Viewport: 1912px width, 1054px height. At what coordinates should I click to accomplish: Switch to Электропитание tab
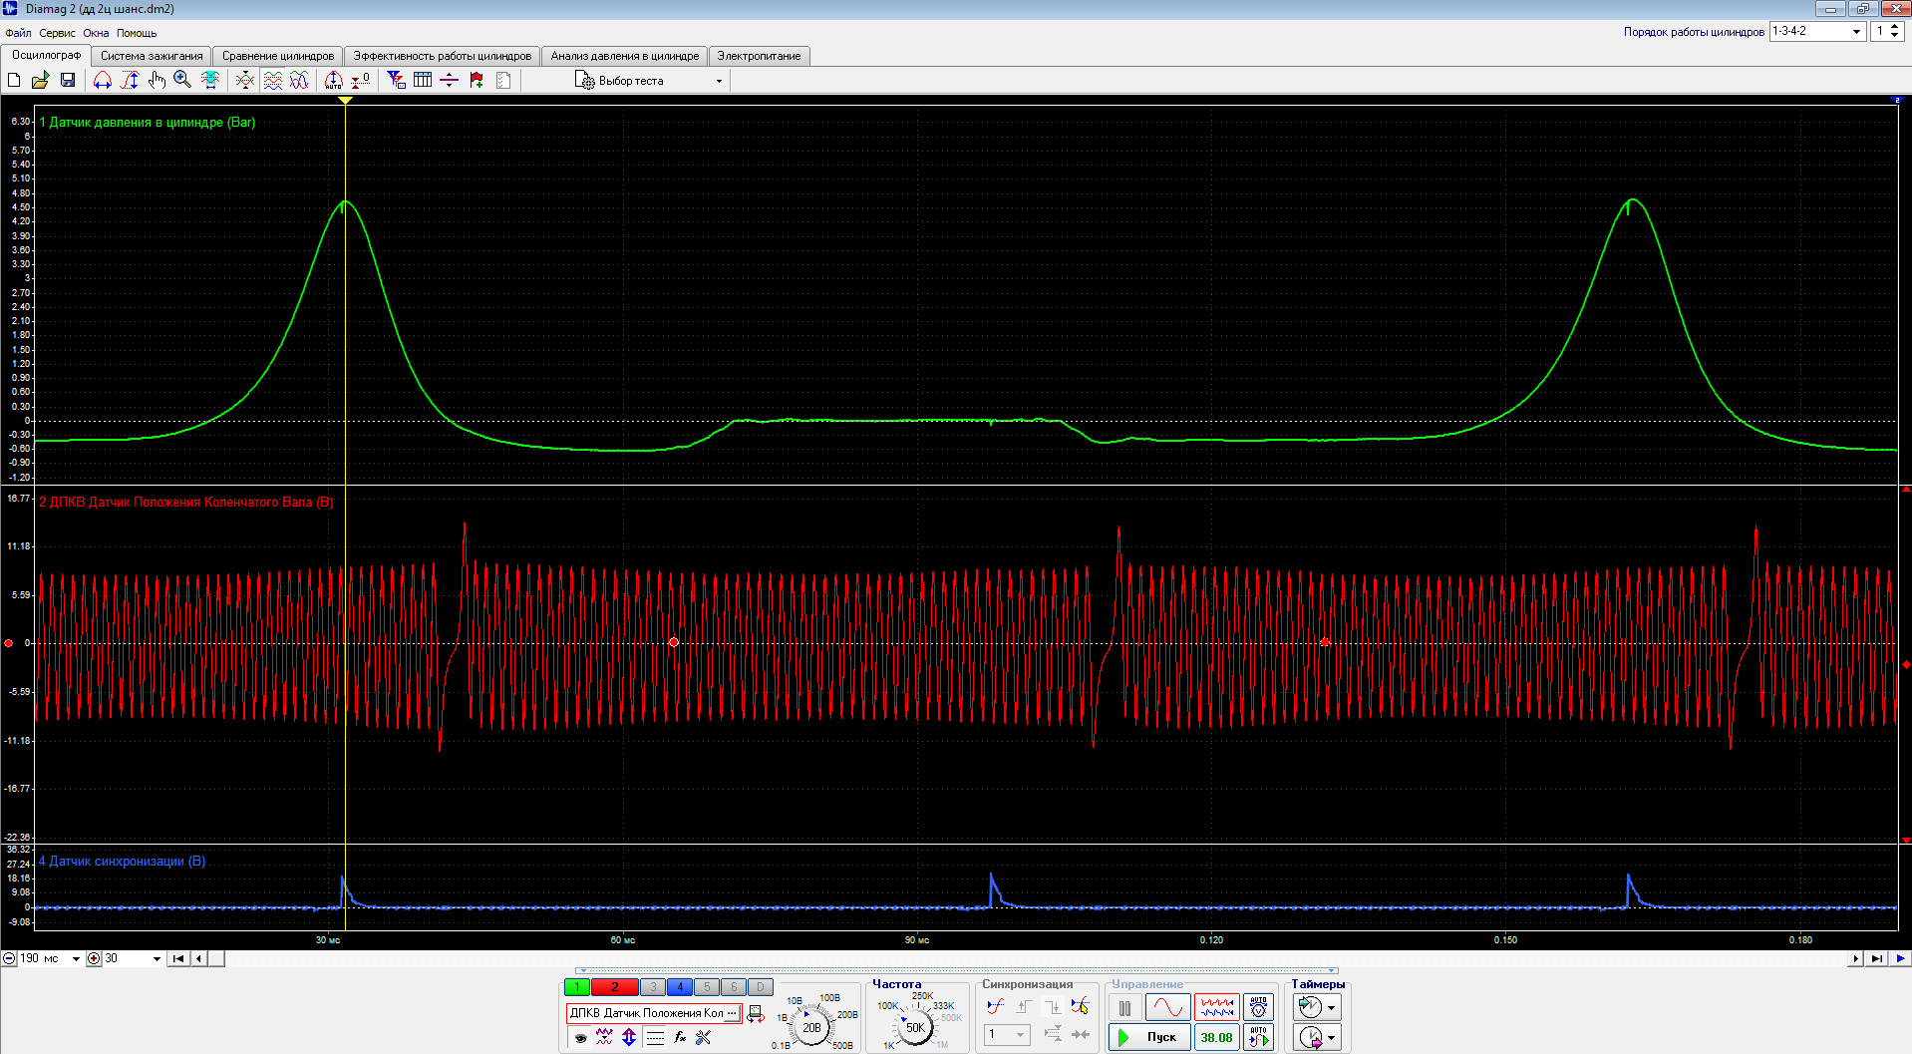pyautogui.click(x=759, y=56)
